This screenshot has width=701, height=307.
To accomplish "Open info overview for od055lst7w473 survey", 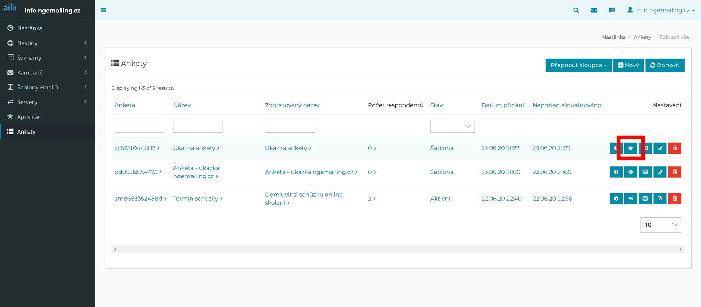I will pos(616,172).
